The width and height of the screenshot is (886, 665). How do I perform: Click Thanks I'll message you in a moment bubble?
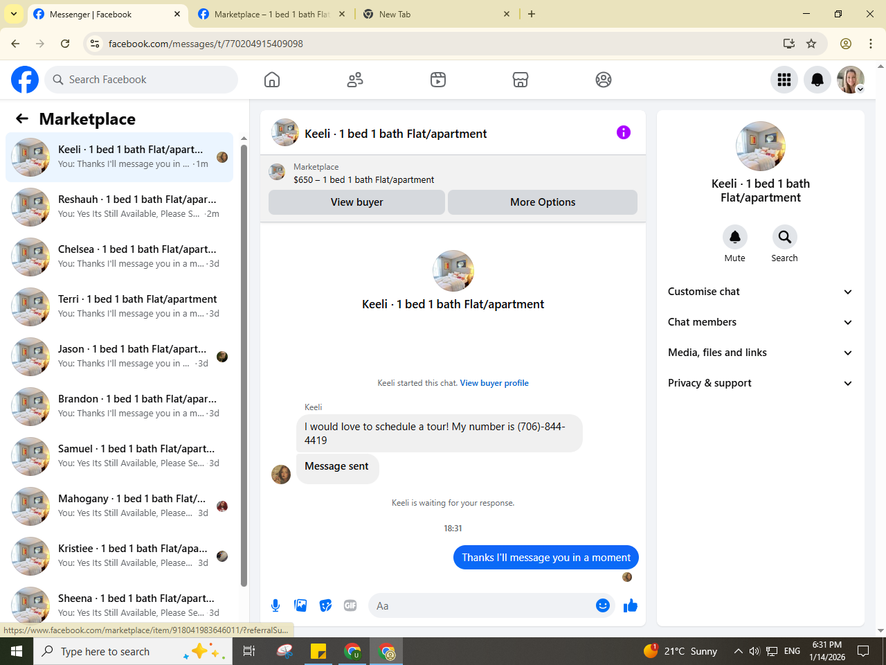point(546,558)
